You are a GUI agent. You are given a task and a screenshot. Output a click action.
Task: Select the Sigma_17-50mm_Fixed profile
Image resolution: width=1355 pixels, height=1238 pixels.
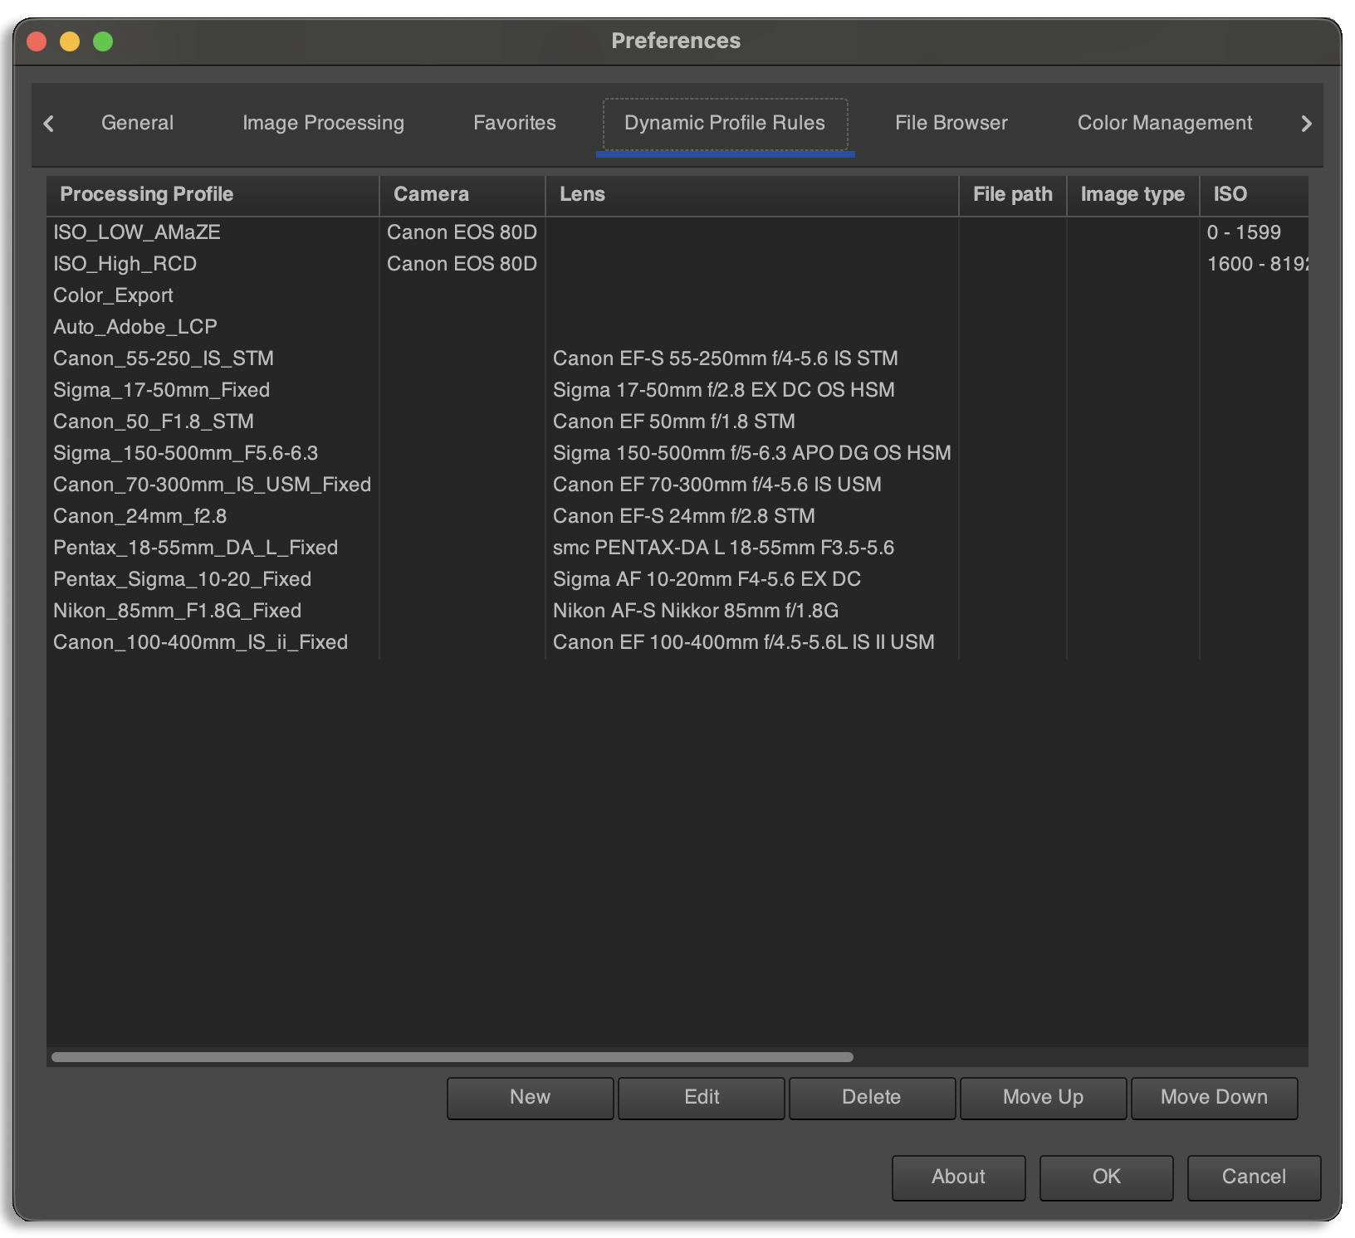click(x=161, y=390)
